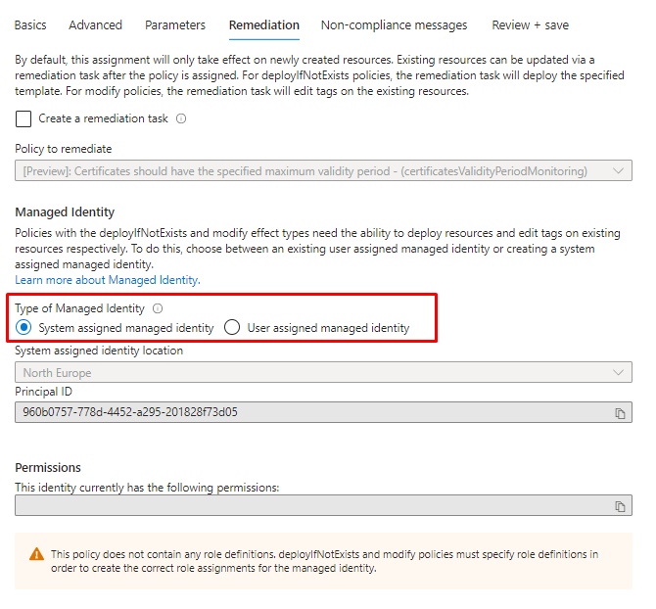
Task: Select the Remediation tab
Action: [263, 24]
